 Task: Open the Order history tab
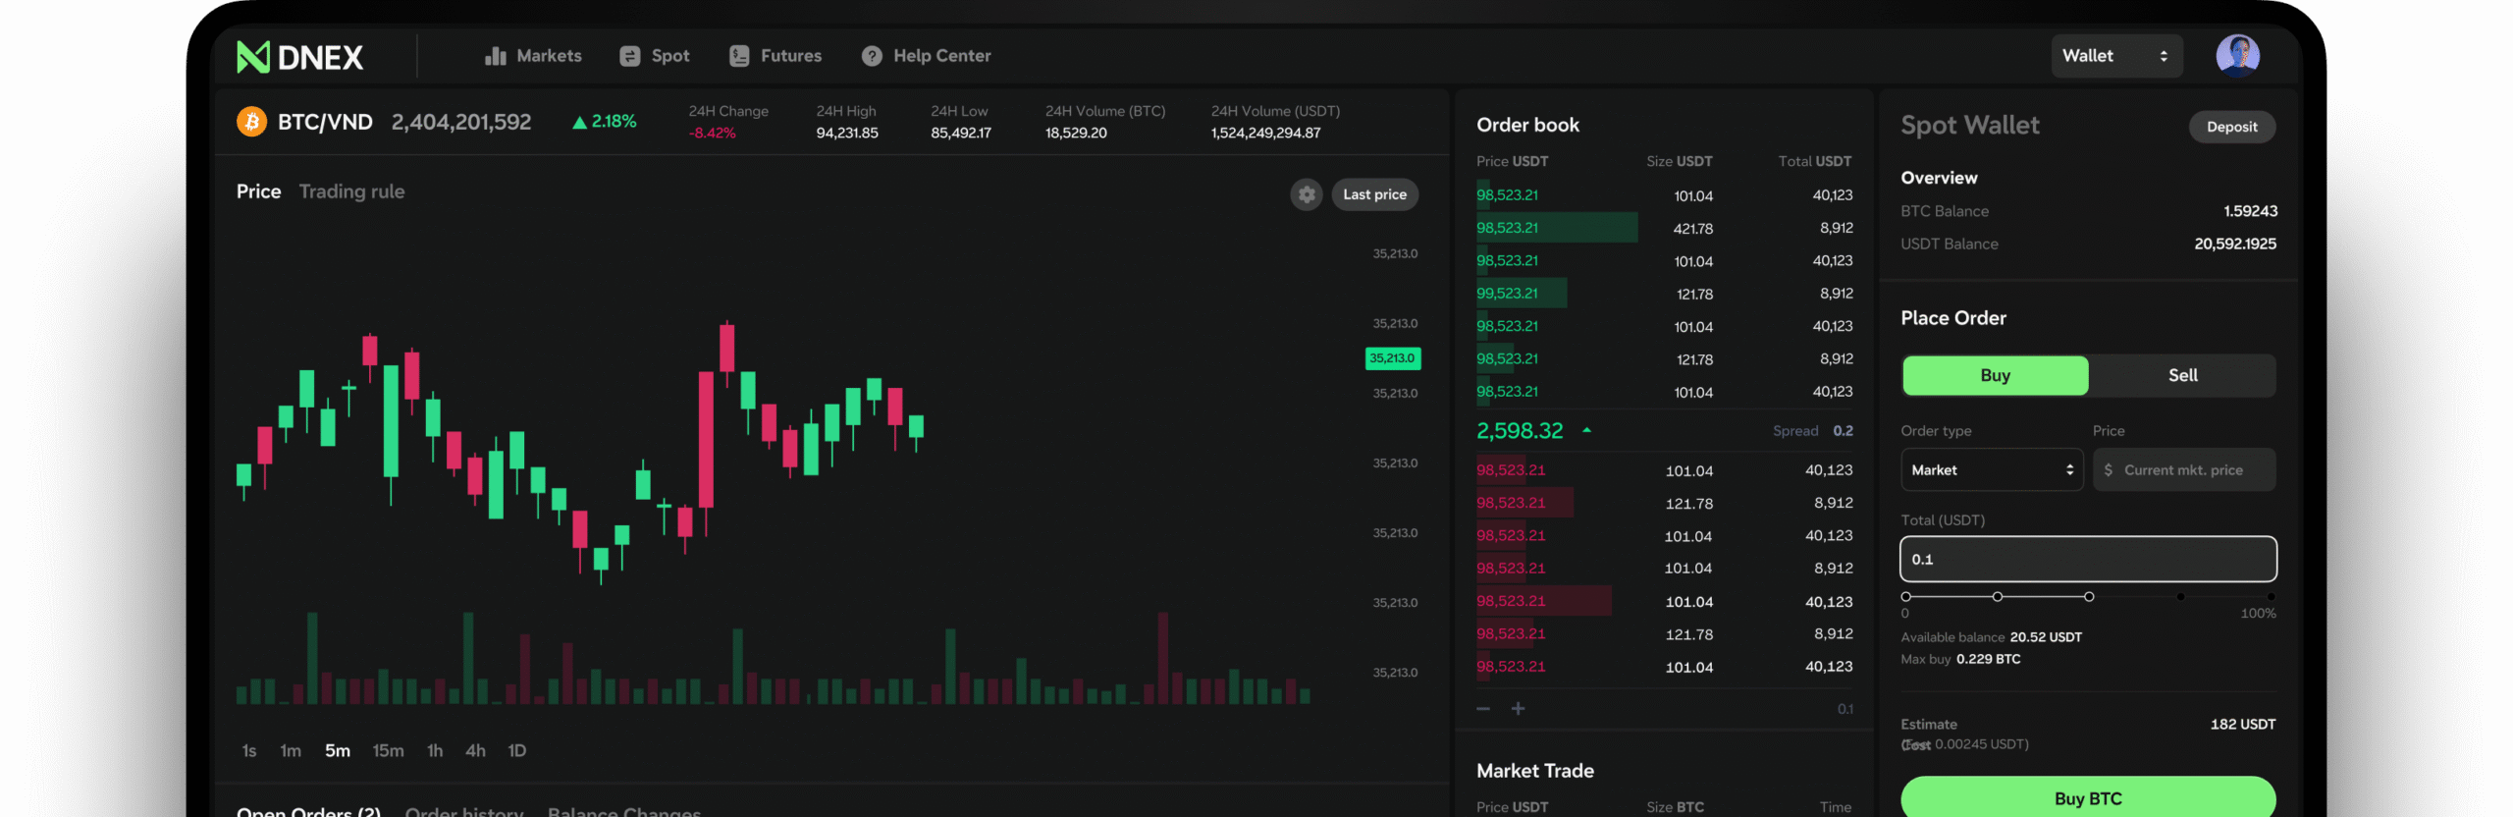tap(463, 811)
